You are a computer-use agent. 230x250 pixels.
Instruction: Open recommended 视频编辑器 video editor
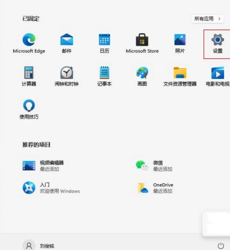[x=43, y=166]
